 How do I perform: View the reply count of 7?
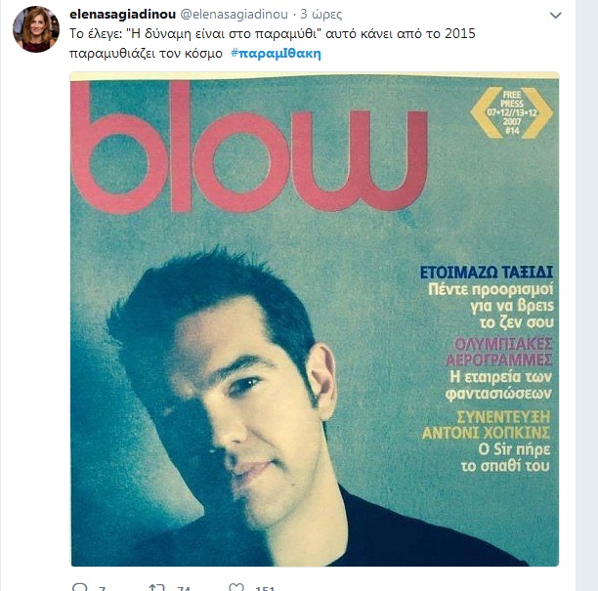coord(102,588)
